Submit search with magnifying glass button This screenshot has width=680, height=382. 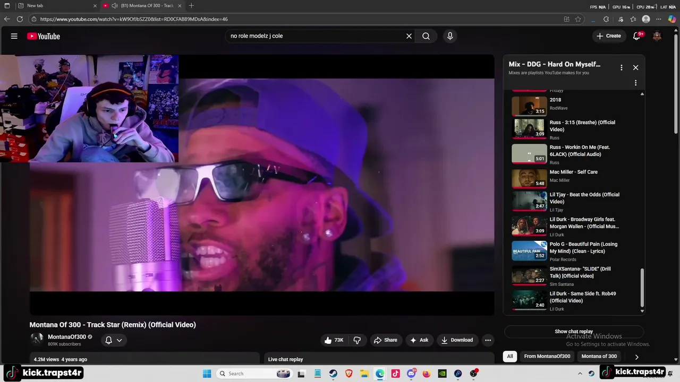coord(426,36)
